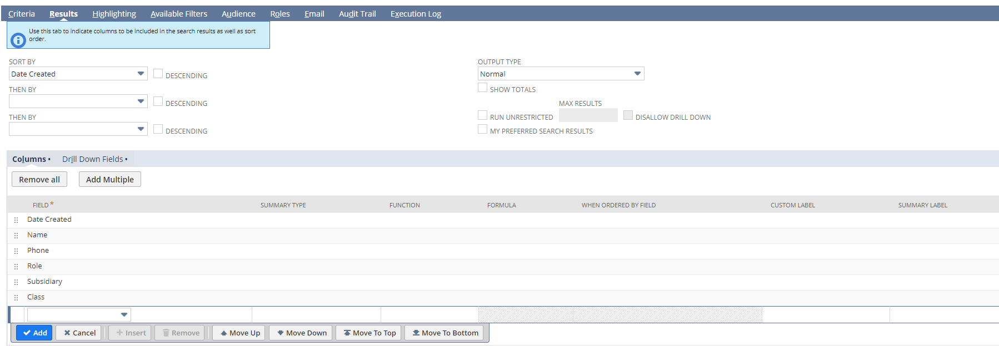Click the Remove all button
Viewport: 999px width, 346px height.
[x=39, y=179]
